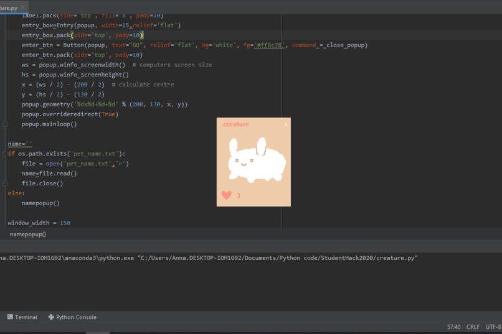This screenshot has height=334, width=502.
Task: Click the Python Console snake icon
Action: coord(51,317)
